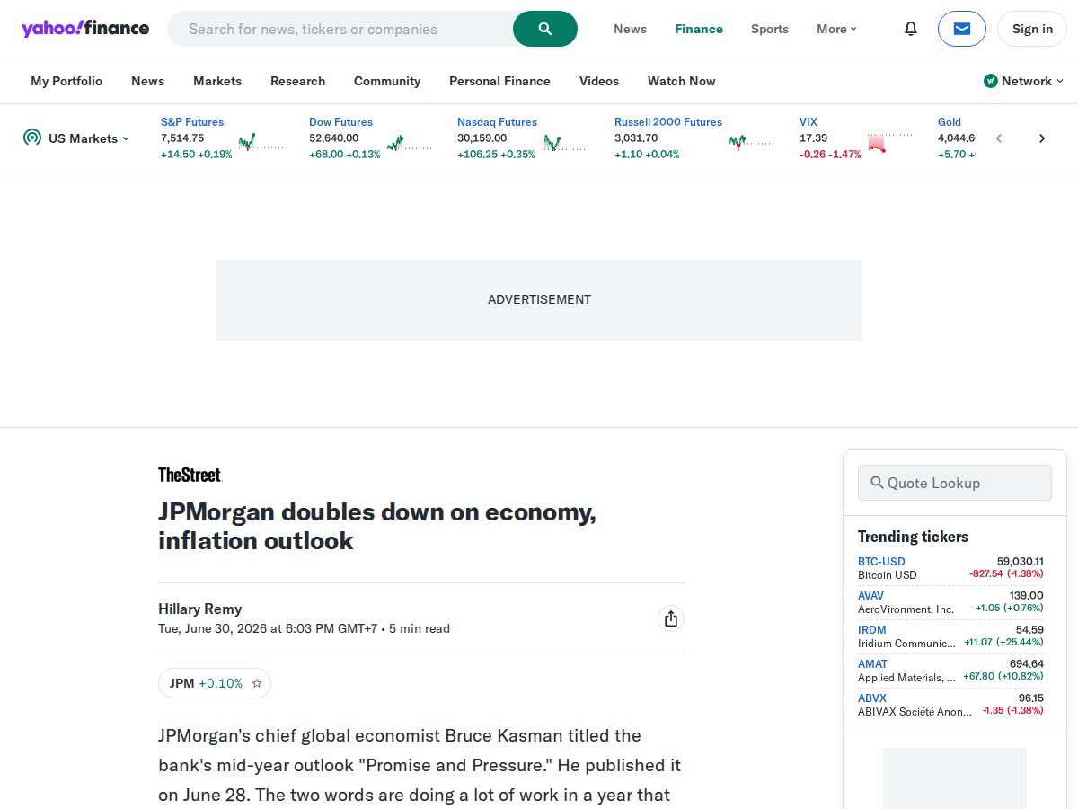
Task: Open the Markets navigation tab
Action: pos(217,81)
